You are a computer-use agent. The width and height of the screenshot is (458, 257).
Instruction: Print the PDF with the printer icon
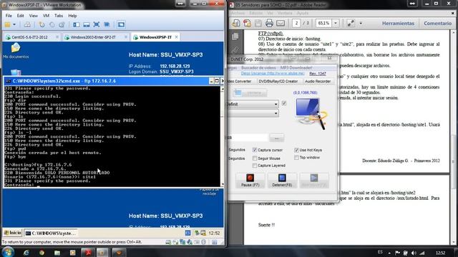click(x=269, y=23)
